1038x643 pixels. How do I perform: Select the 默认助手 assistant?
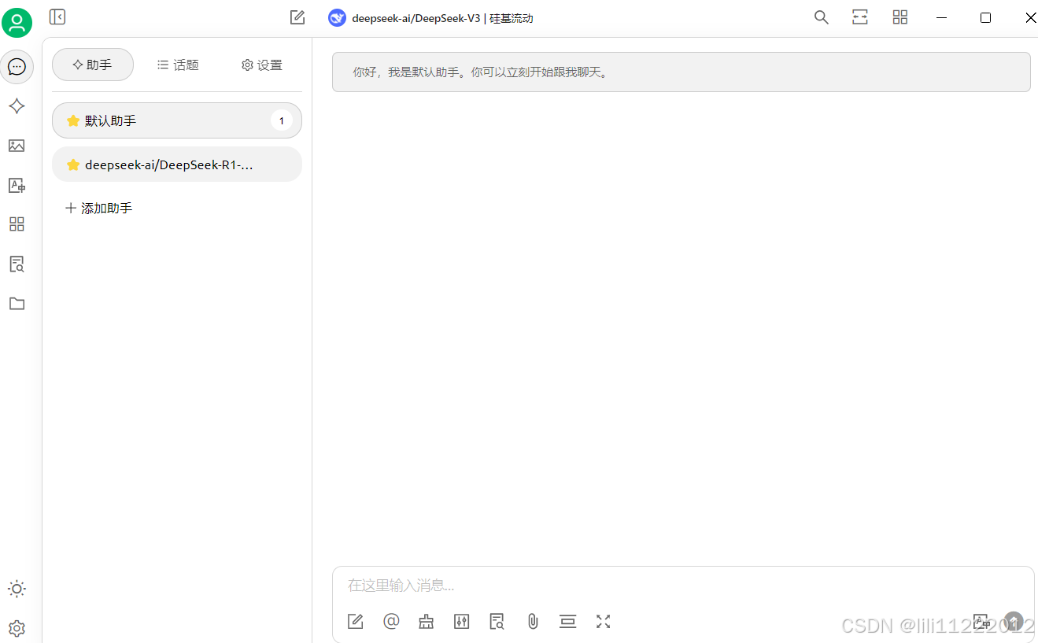[x=177, y=120]
